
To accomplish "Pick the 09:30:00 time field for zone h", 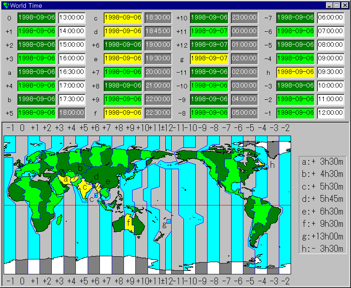I will [x=331, y=72].
